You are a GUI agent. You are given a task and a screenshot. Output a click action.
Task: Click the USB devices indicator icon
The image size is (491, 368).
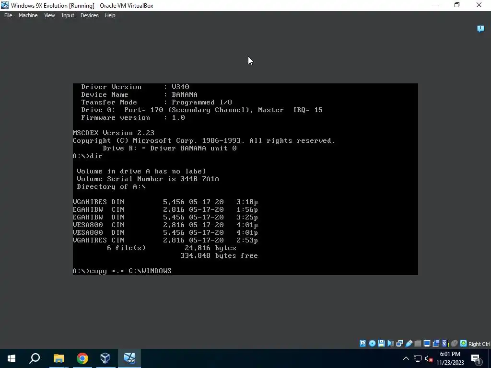coord(409,343)
